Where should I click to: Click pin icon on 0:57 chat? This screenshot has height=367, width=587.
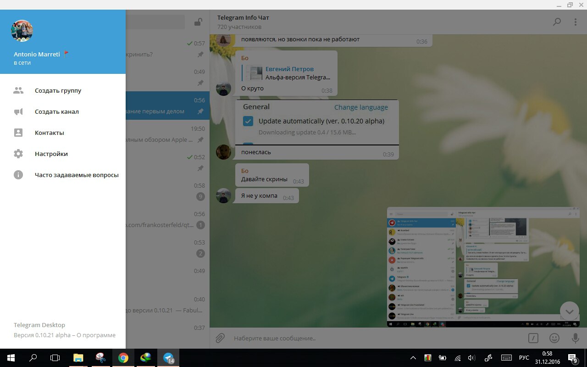(200, 55)
